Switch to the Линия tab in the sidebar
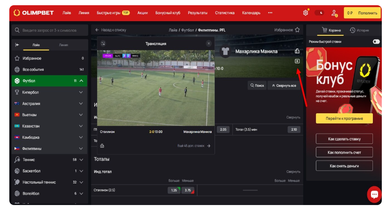390x211 pixels. 64,45
